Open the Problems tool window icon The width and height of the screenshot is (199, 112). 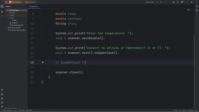2,102
